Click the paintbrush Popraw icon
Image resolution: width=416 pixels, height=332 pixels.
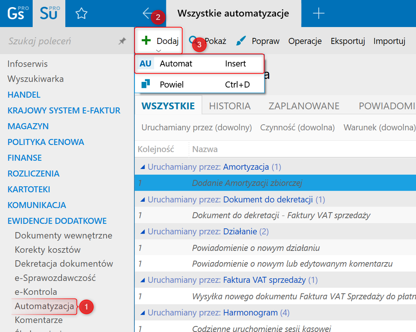pos(241,41)
